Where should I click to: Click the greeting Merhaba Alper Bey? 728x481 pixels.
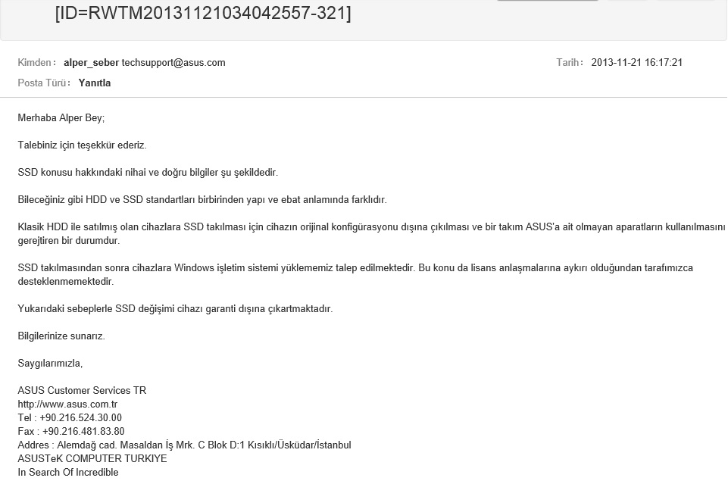tap(61, 118)
